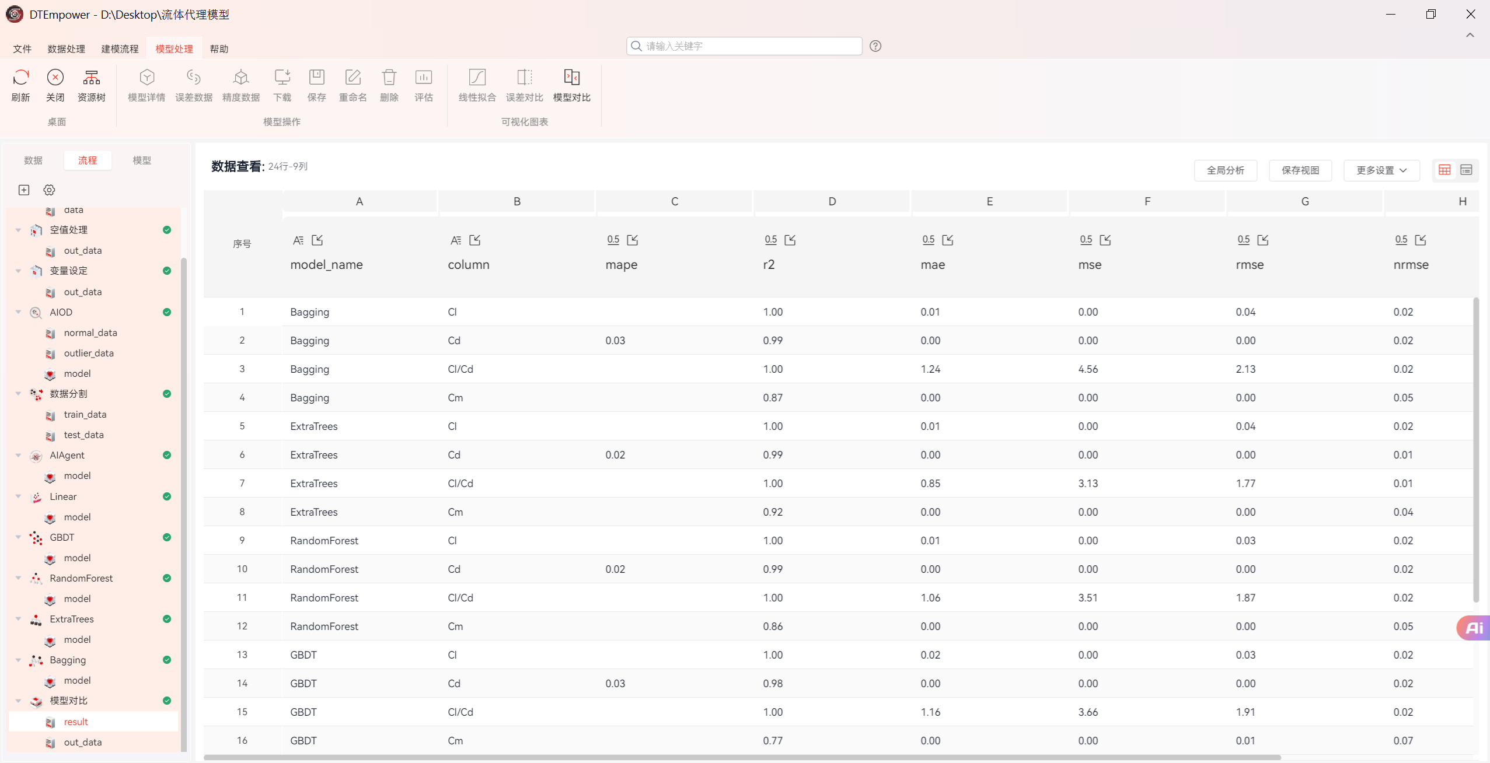This screenshot has height=763, width=1490.
Task: Click the horizontal table scrollbar
Action: tap(741, 757)
